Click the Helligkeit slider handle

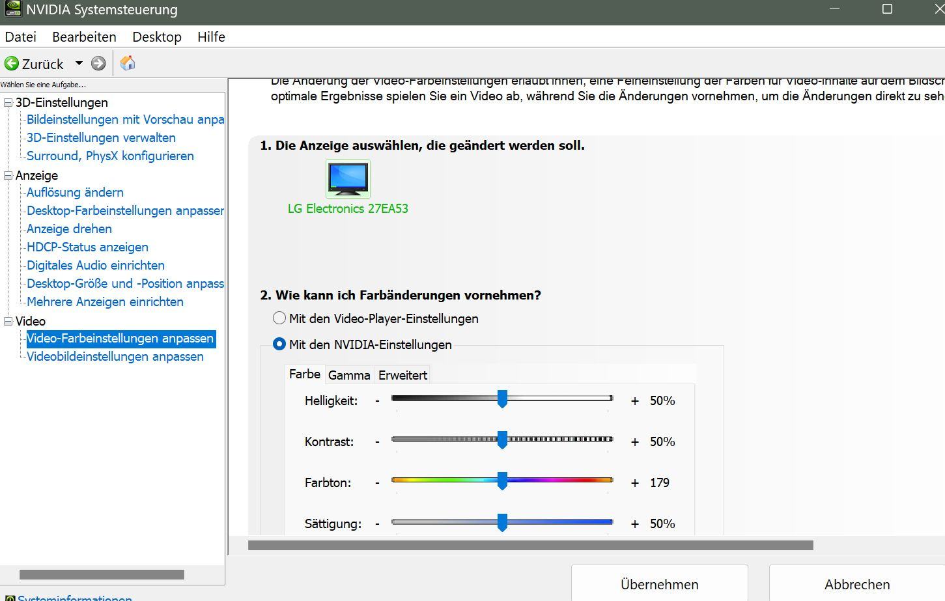pyautogui.click(x=502, y=399)
